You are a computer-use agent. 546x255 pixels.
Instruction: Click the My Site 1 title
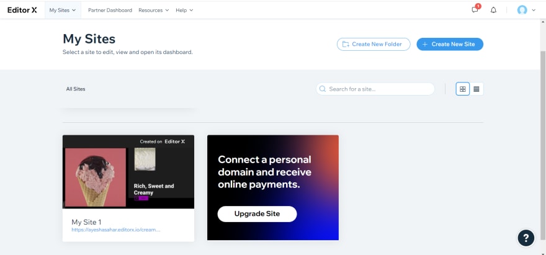click(x=86, y=222)
